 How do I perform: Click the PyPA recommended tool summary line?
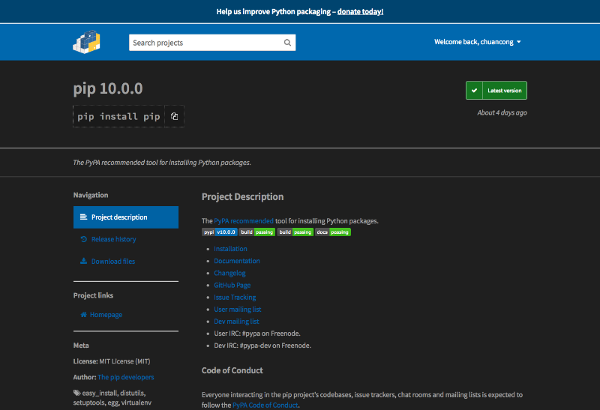(x=162, y=163)
